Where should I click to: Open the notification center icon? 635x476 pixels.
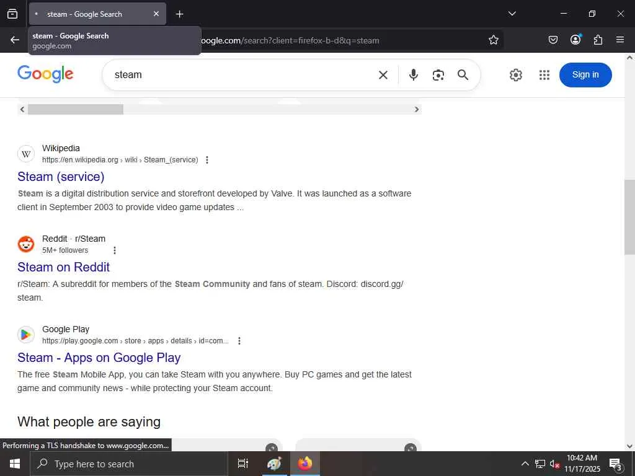616,464
